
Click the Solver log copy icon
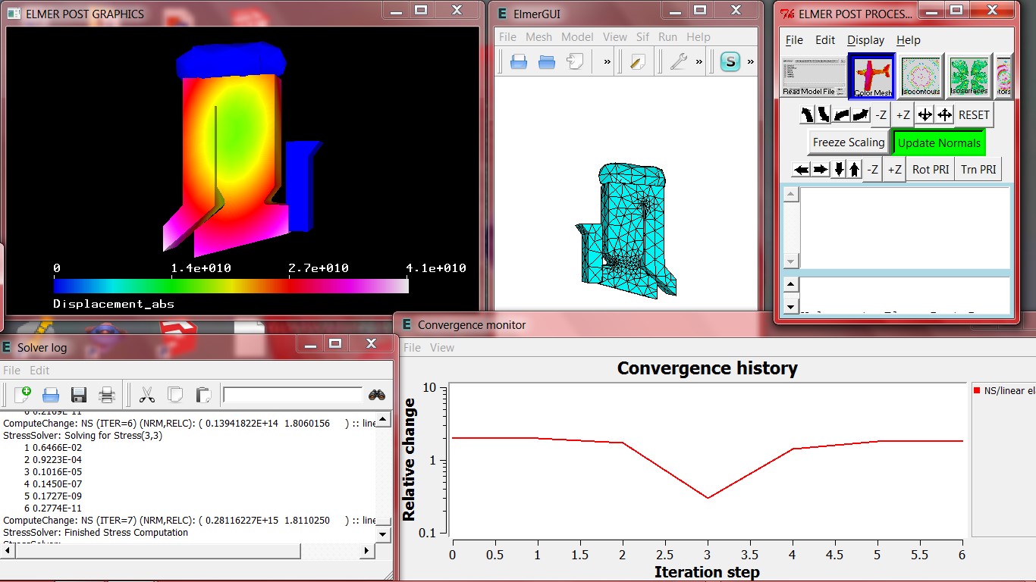[175, 394]
